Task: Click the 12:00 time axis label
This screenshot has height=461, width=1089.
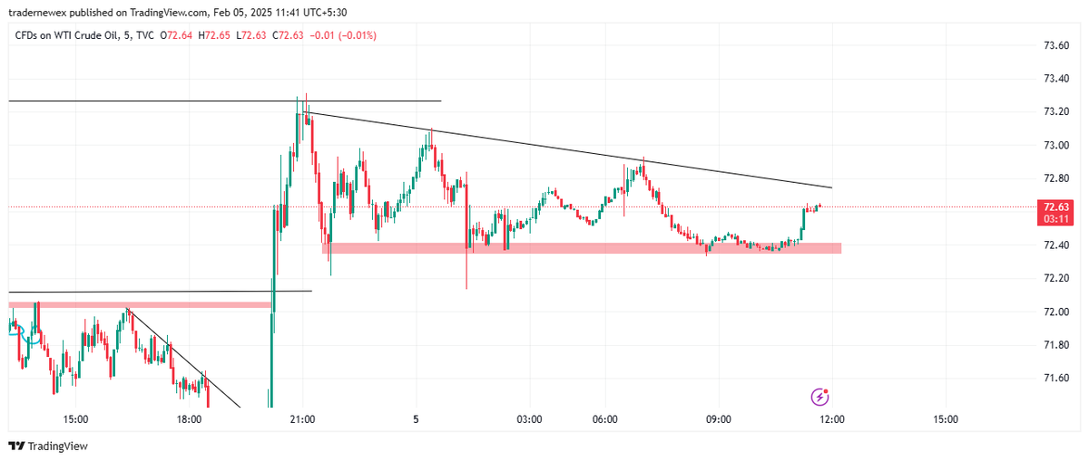Action: (832, 419)
